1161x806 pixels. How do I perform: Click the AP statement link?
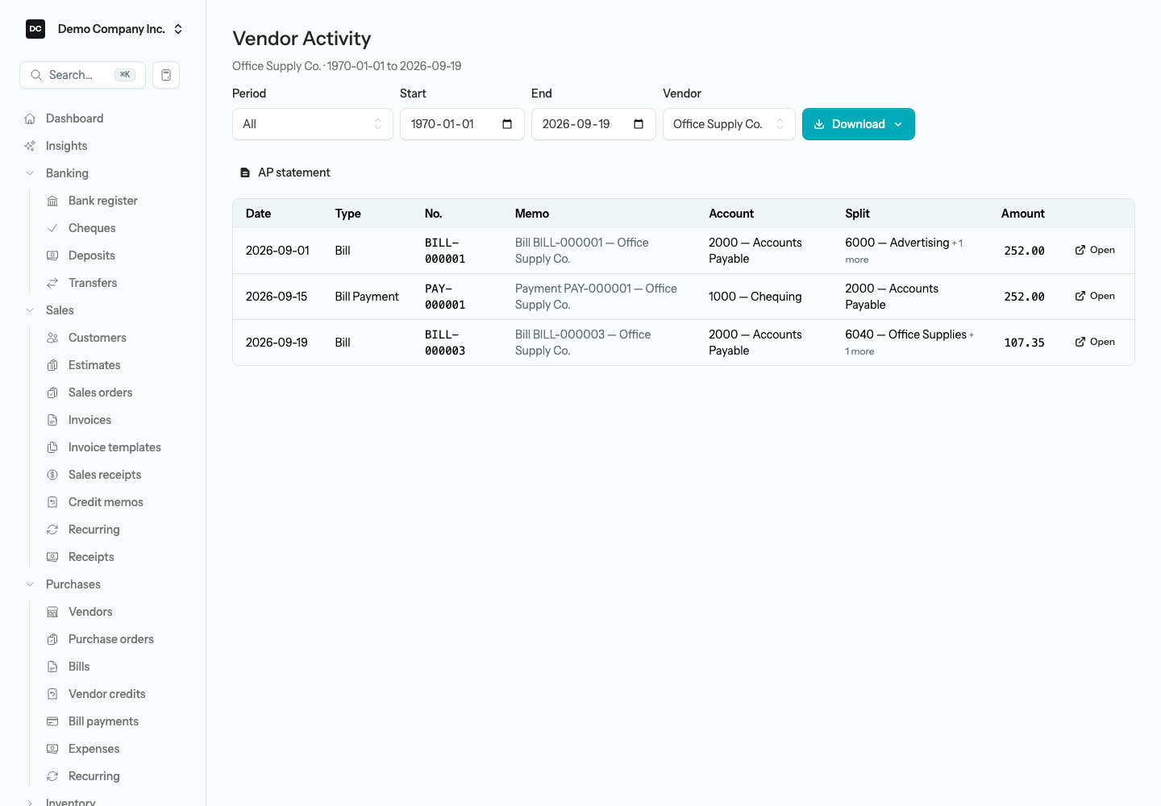point(285,172)
